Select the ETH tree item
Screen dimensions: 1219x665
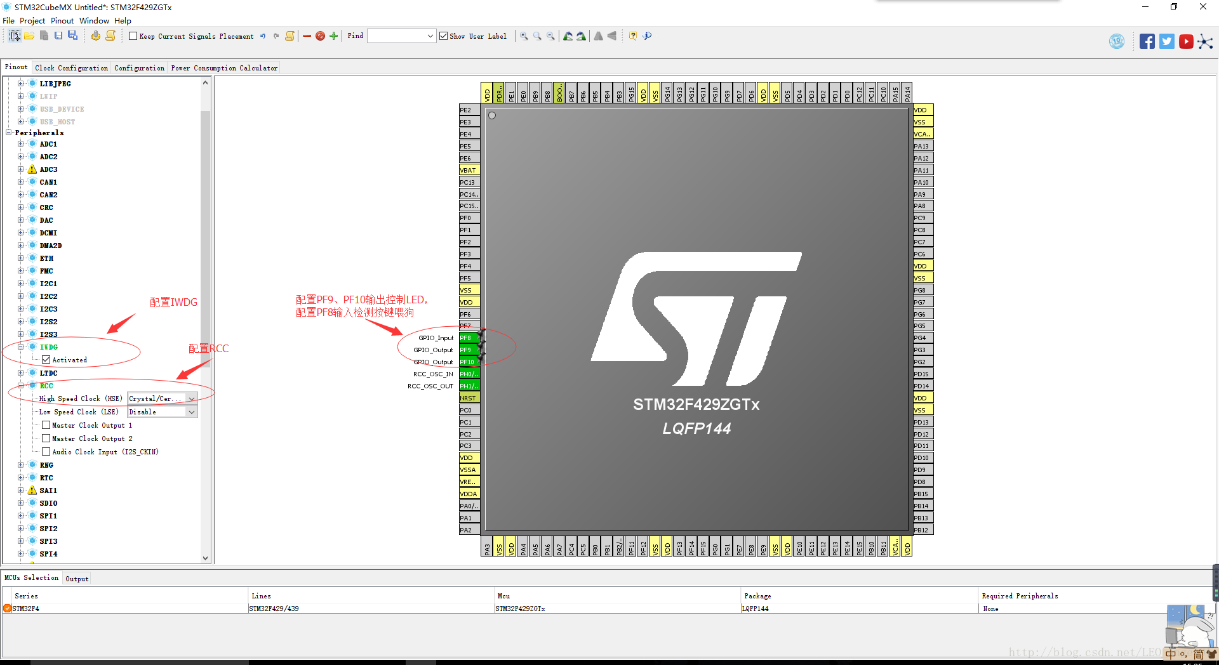(46, 258)
